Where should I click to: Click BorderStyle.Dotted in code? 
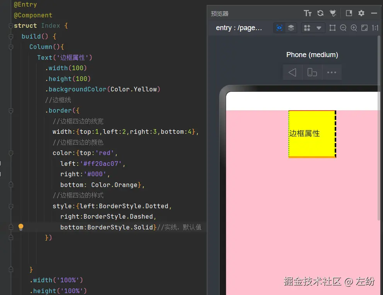pyautogui.click(x=134, y=206)
